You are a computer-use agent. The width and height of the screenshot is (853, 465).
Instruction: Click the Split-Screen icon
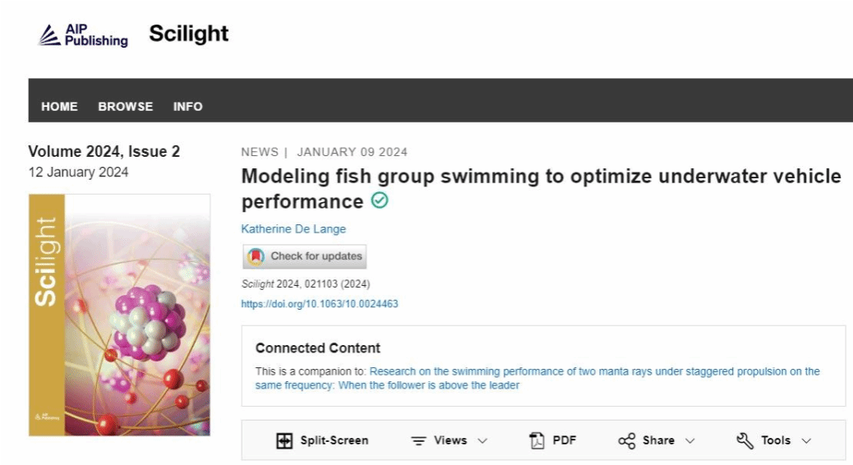[284, 440]
